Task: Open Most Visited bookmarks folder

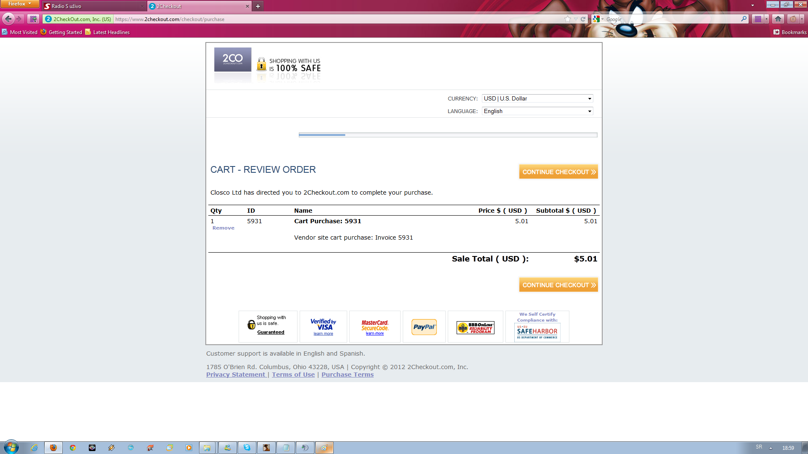Action: 20,32
